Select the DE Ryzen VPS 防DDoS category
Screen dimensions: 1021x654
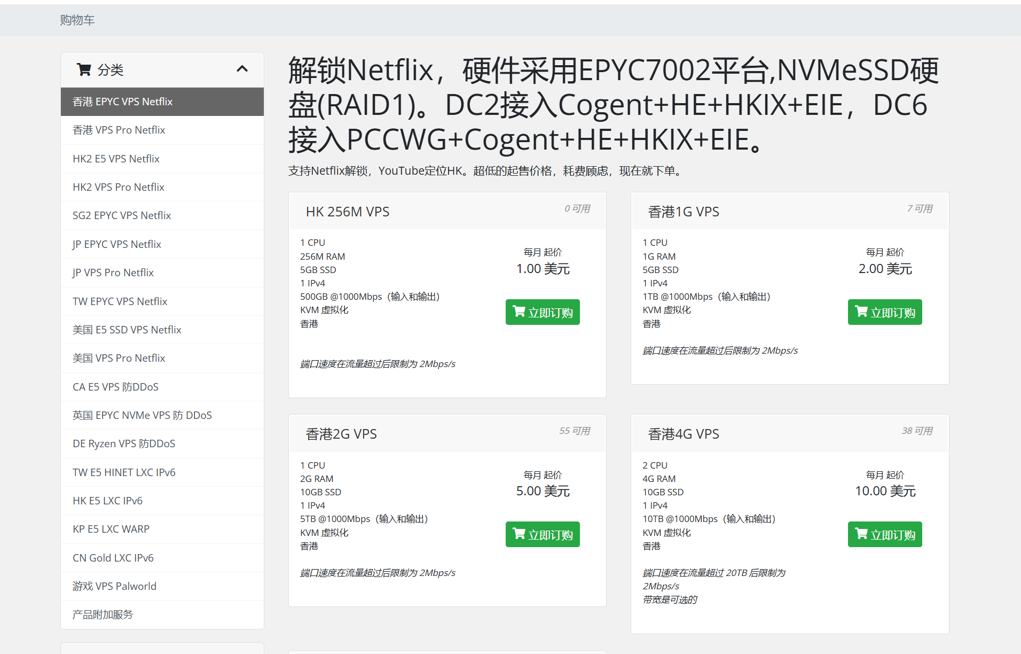coord(124,443)
